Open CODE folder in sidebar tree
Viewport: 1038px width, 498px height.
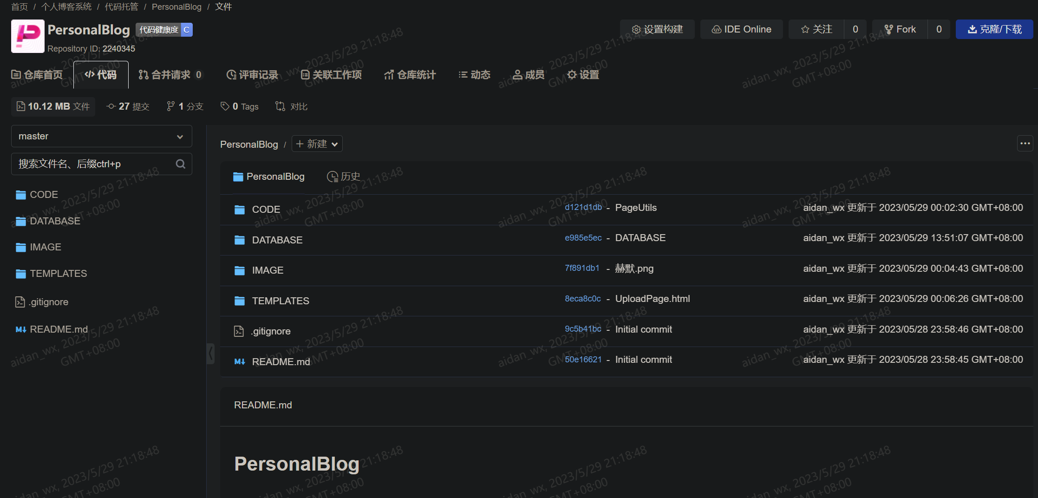37,195
